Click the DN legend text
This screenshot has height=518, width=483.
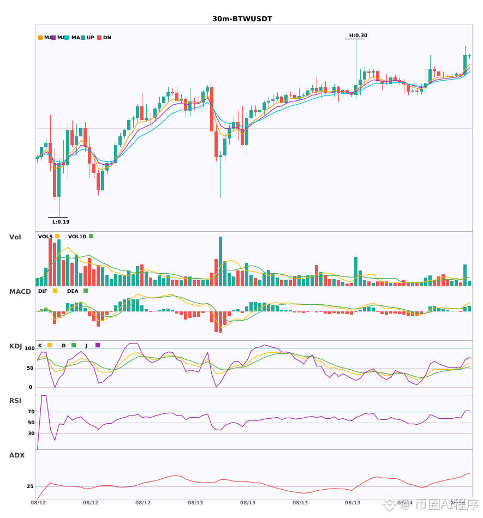tap(107, 38)
